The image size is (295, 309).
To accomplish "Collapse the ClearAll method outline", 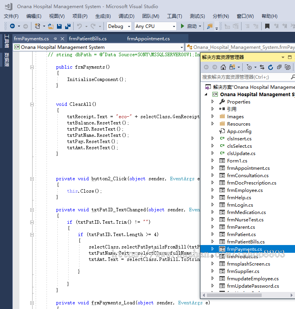I will [x=32, y=104].
